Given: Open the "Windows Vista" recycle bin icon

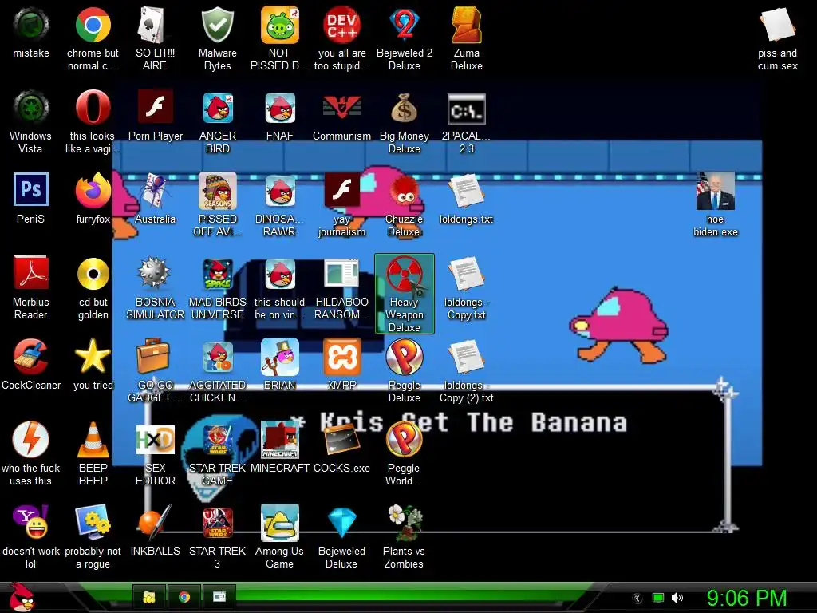Looking at the screenshot, I should [x=31, y=108].
